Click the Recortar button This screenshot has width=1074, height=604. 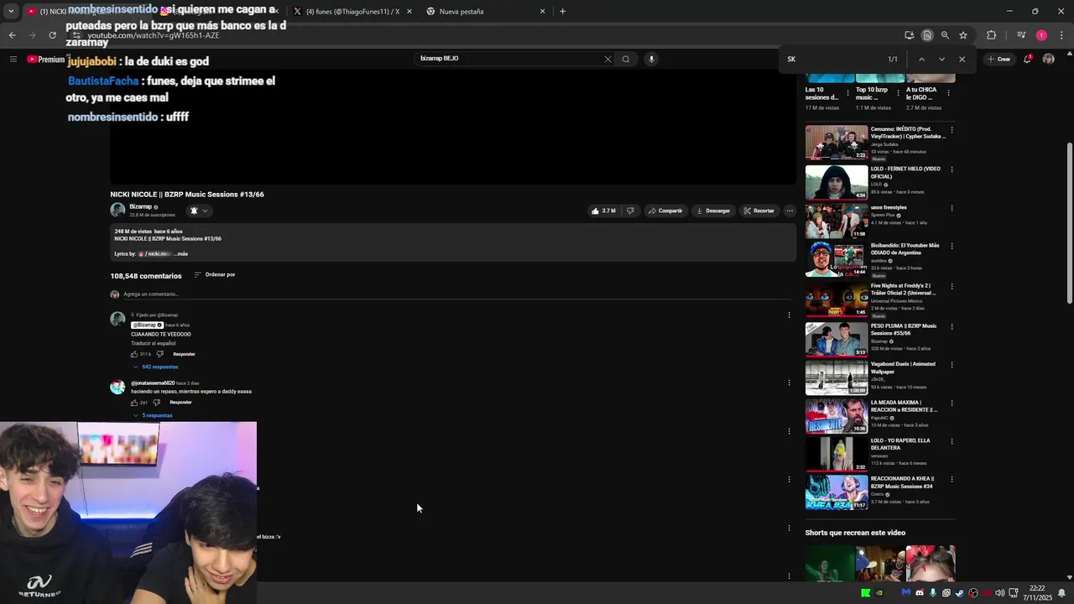point(759,211)
